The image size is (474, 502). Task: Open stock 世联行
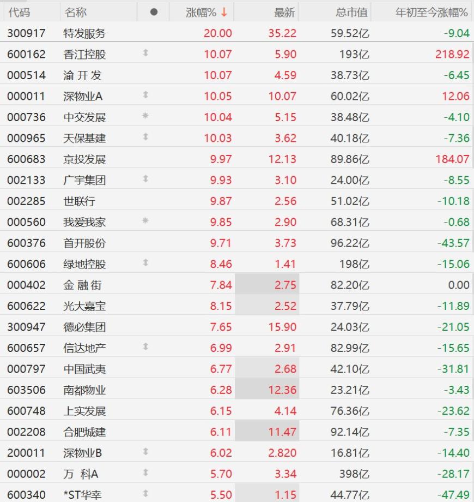pyautogui.click(x=79, y=201)
